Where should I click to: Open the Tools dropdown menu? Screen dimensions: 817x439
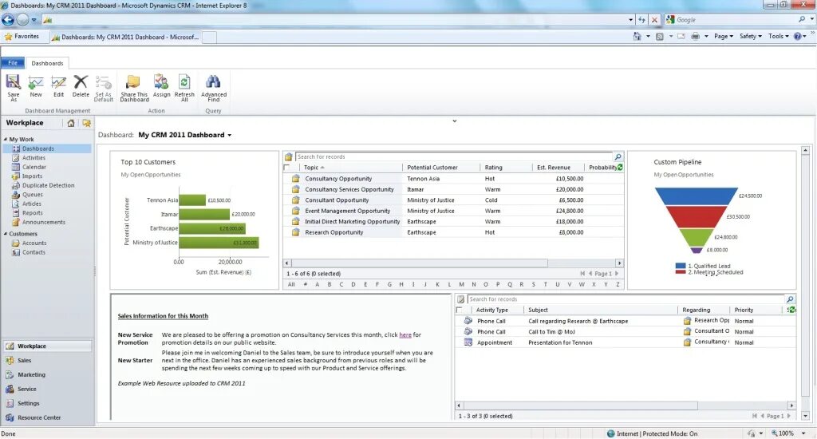778,37
